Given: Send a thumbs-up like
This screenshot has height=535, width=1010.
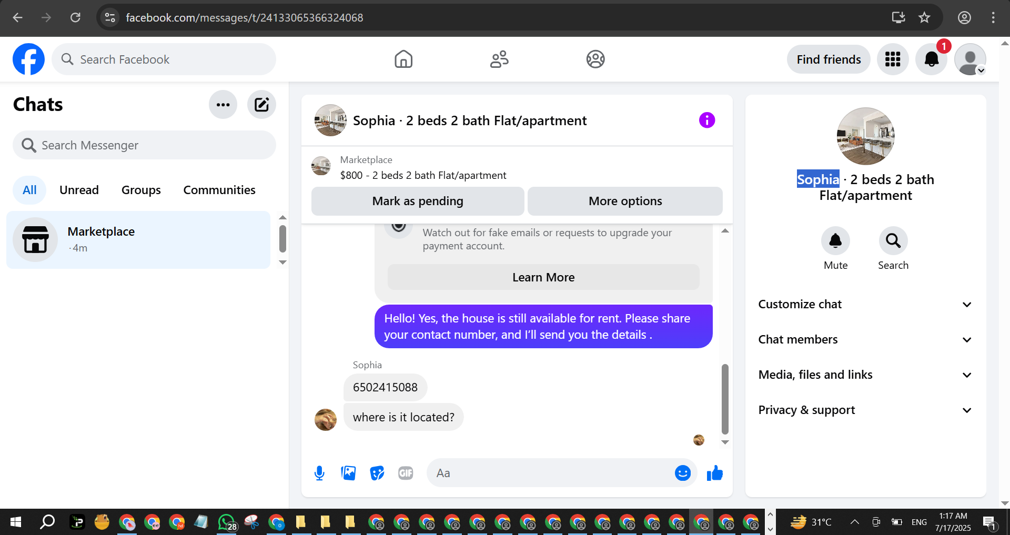Looking at the screenshot, I should click(x=715, y=473).
